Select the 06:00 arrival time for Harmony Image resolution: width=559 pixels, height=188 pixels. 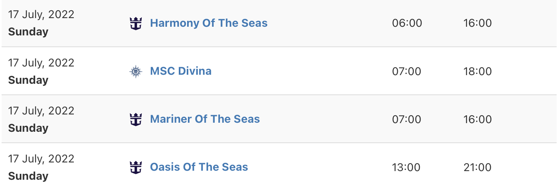click(407, 23)
